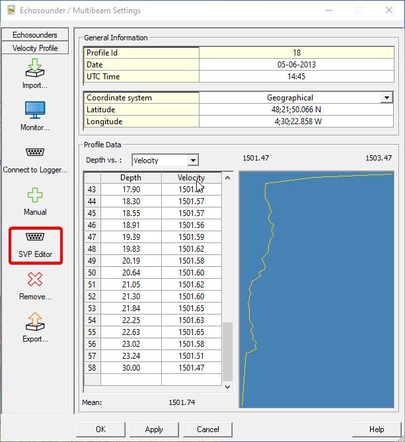
Task: Click the Depth column header
Action: [131, 178]
